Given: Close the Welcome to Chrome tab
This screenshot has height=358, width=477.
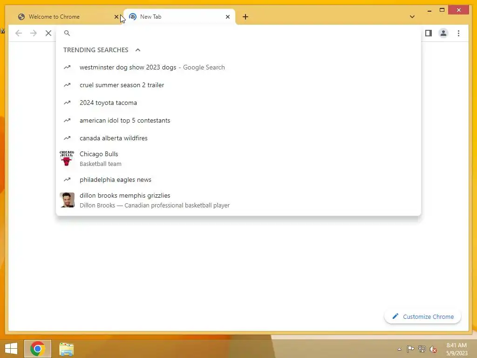Looking at the screenshot, I should click(116, 17).
